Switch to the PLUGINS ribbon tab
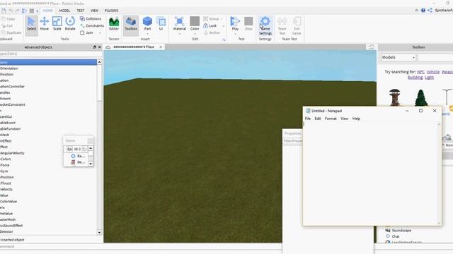Viewport: 453px width, 254px height. point(111,11)
